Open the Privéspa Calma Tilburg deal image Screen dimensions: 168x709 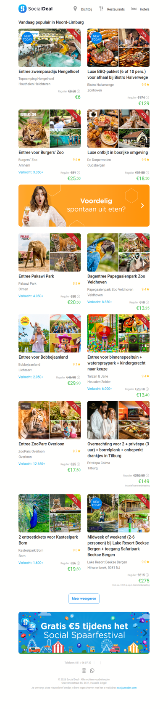coord(118,420)
